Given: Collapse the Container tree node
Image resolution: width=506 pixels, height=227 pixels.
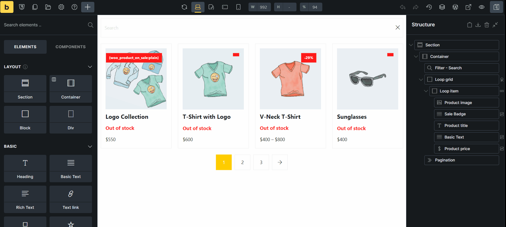Looking at the screenshot, I should point(416,57).
